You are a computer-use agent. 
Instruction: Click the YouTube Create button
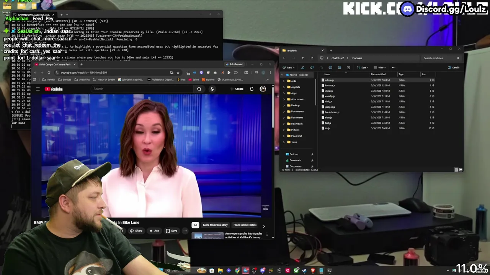(237, 89)
